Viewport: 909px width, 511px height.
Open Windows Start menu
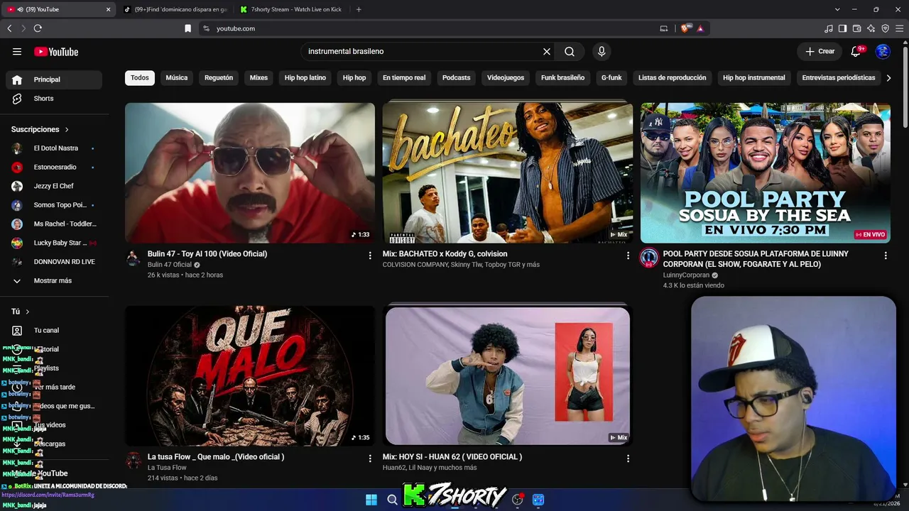371,500
